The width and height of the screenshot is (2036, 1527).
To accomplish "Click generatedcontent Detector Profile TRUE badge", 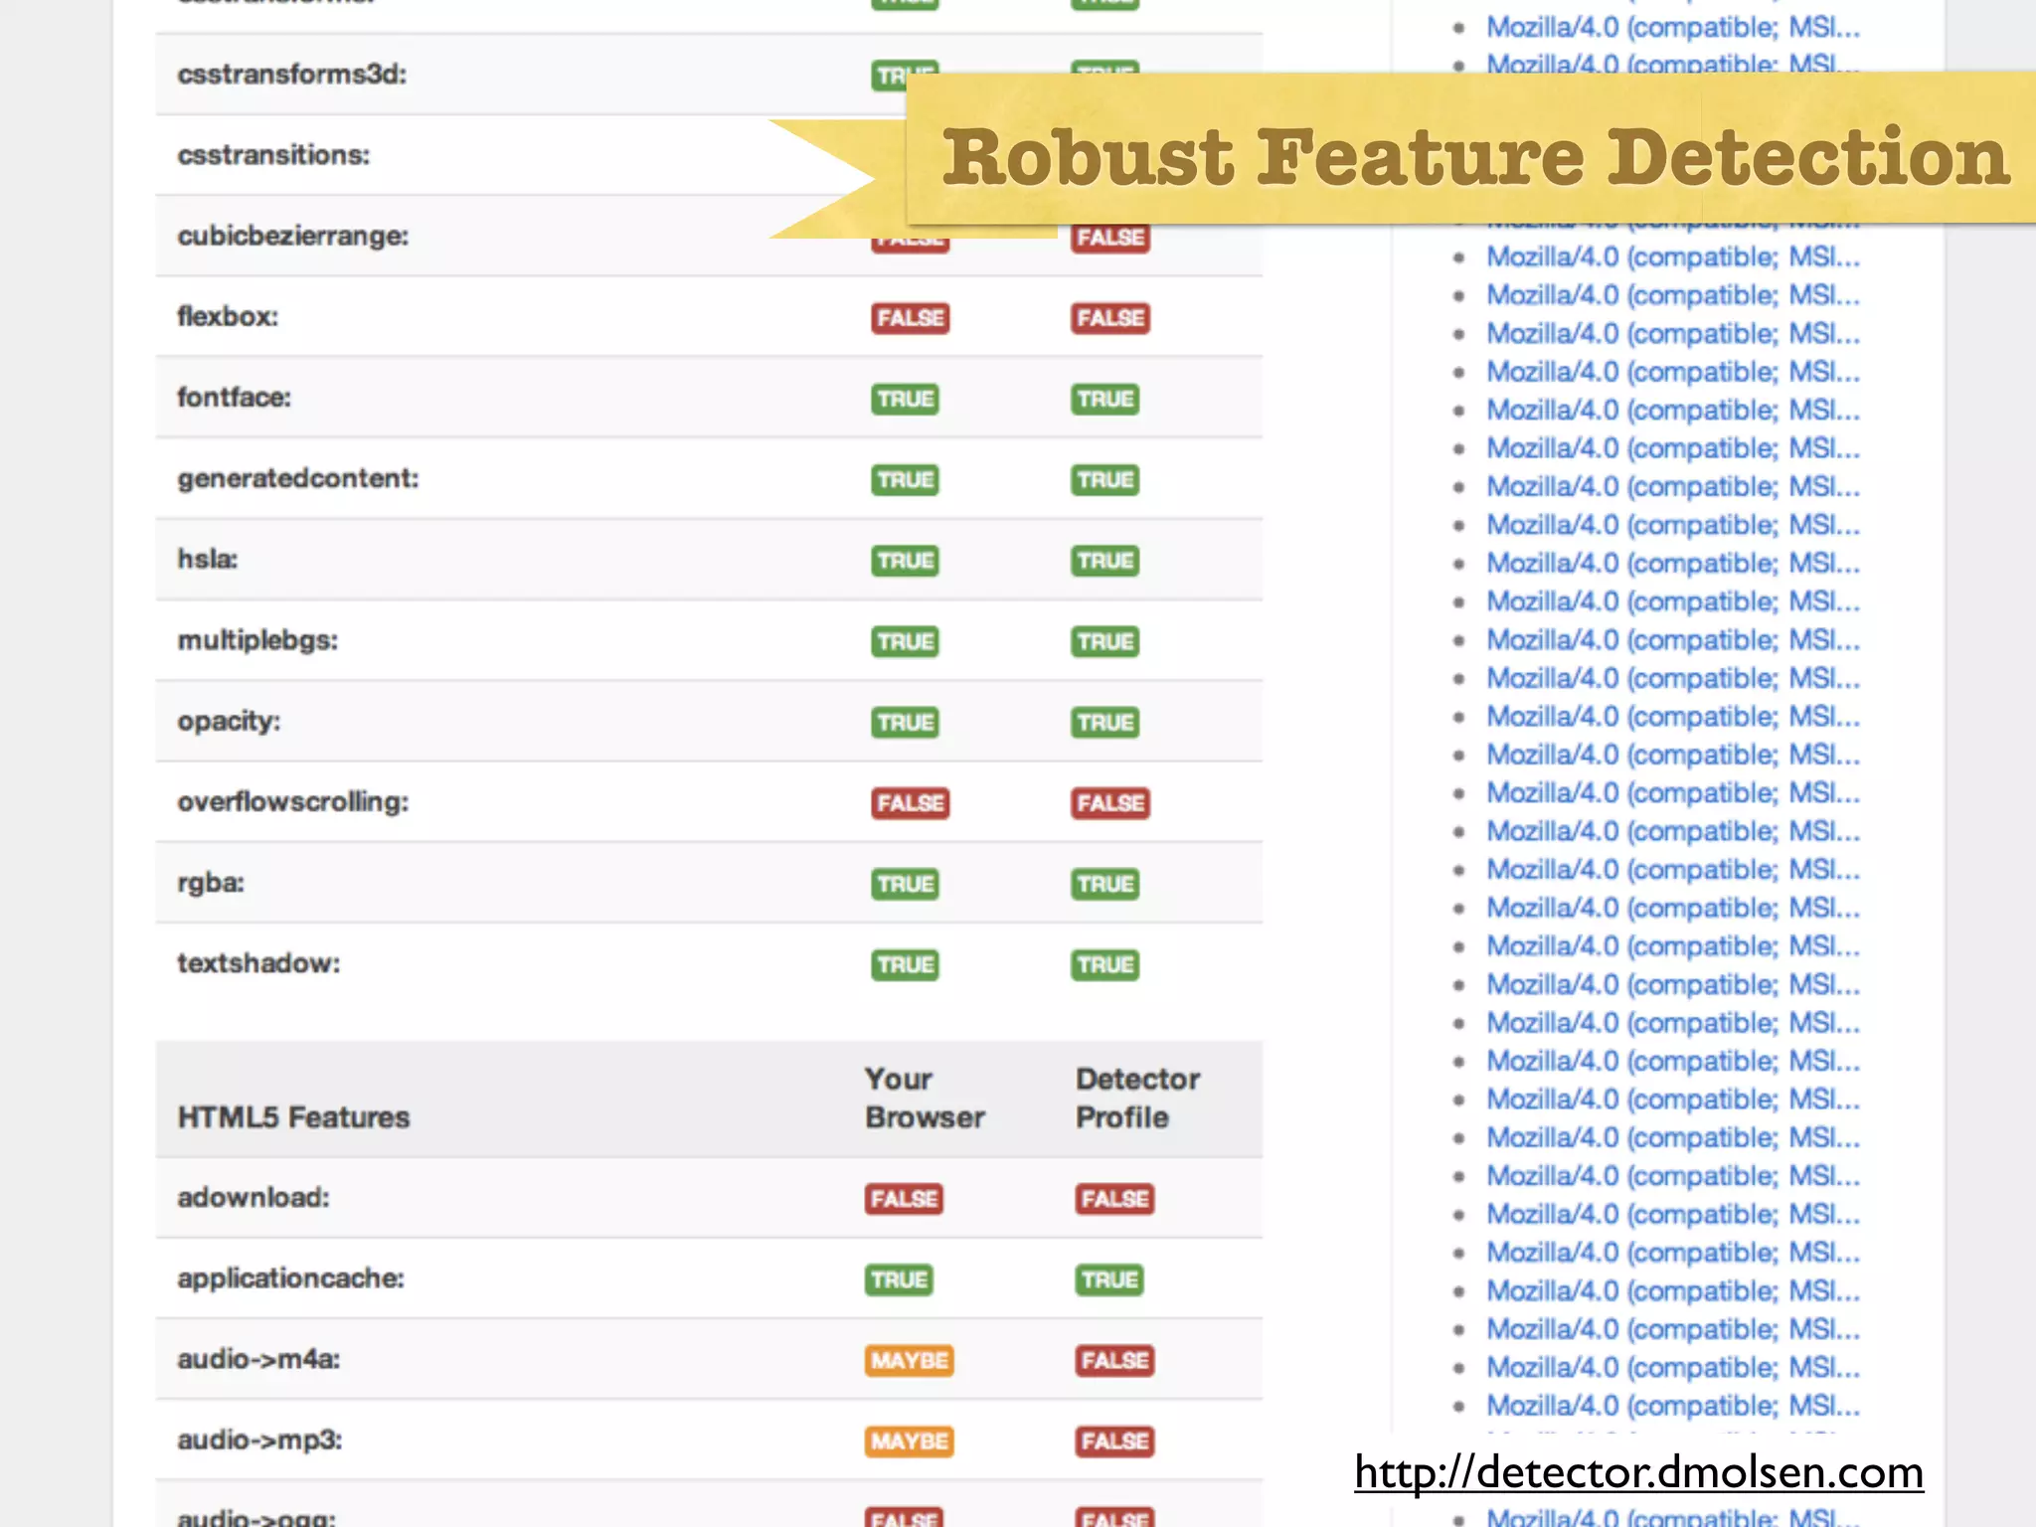I will pos(1105,480).
